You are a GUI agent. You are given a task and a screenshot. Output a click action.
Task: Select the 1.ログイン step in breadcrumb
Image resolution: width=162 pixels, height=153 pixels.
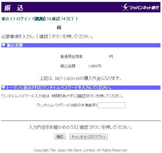click(x=22, y=19)
